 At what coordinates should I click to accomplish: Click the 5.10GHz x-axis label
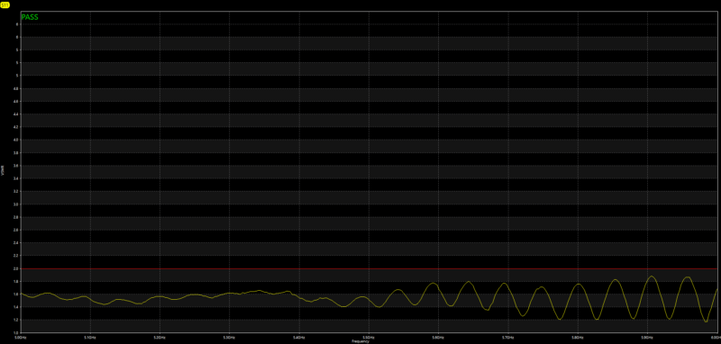pyautogui.click(x=91, y=337)
